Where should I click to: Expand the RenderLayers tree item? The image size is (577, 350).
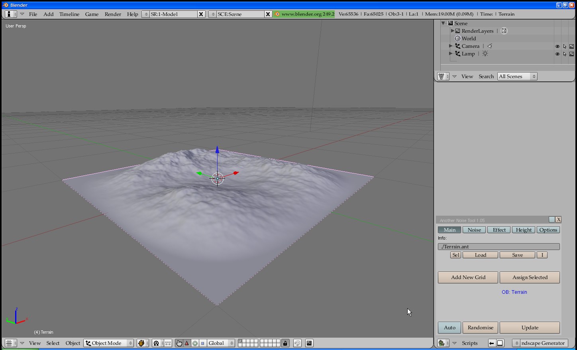(453, 31)
